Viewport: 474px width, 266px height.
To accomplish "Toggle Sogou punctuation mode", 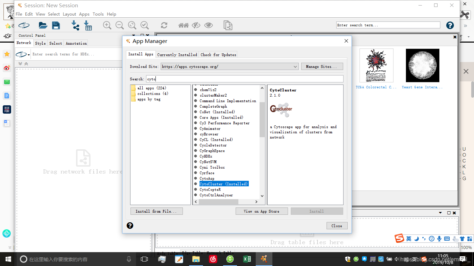I will coord(424,239).
